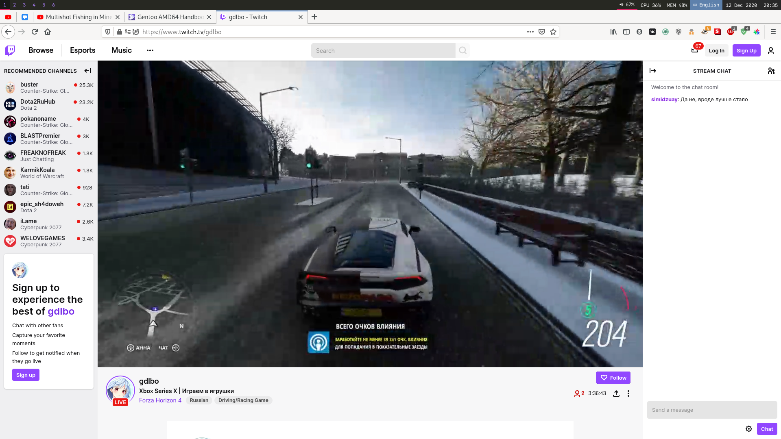This screenshot has width=781, height=439.
Task: Switch to workspace 2 in top bar
Action: 15,5
